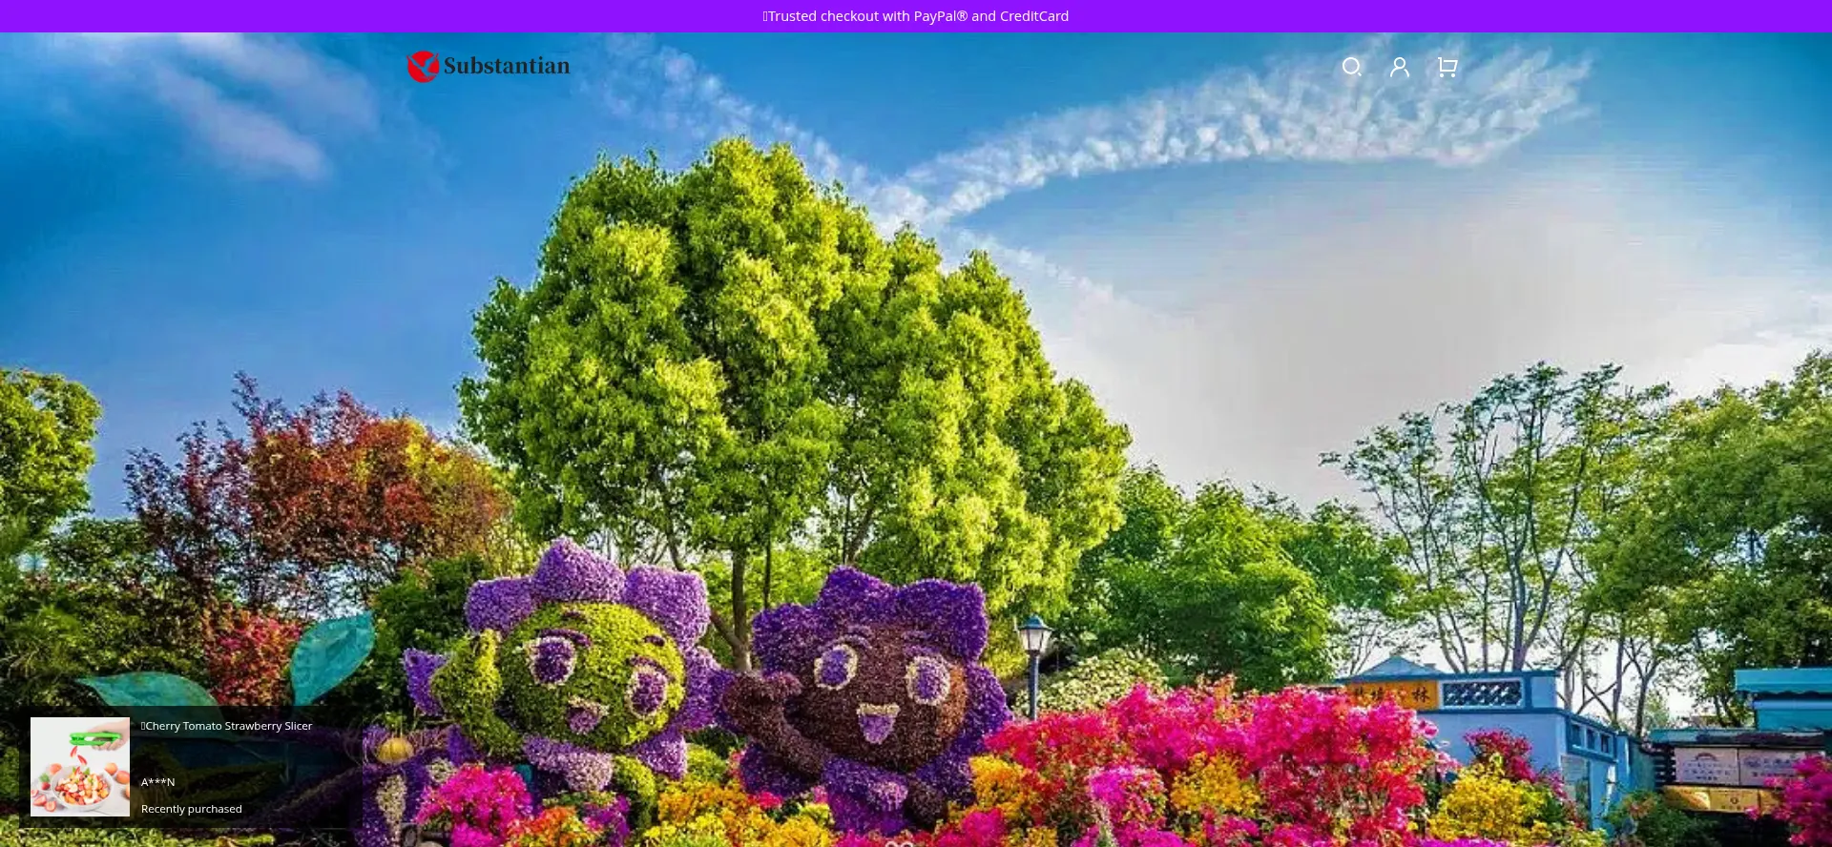Click the Trusted checkout announcement text

pos(916,16)
